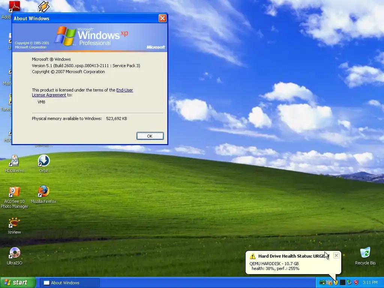Launch ACDSee 10 Photo Manager icon
Viewport: 384px width, 288px height.
point(15,197)
